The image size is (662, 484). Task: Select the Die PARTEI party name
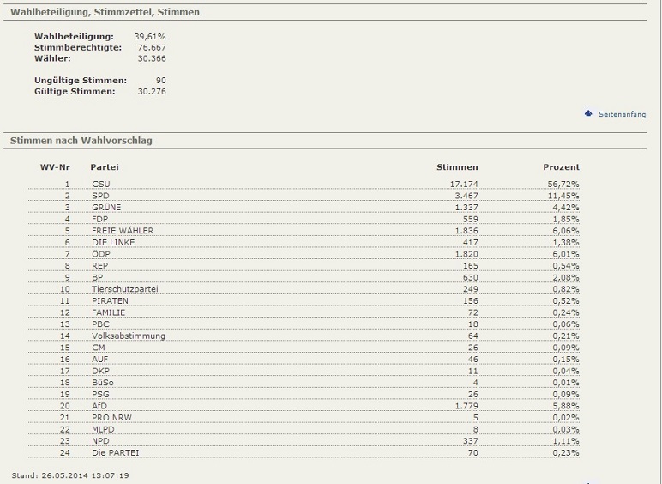115,453
